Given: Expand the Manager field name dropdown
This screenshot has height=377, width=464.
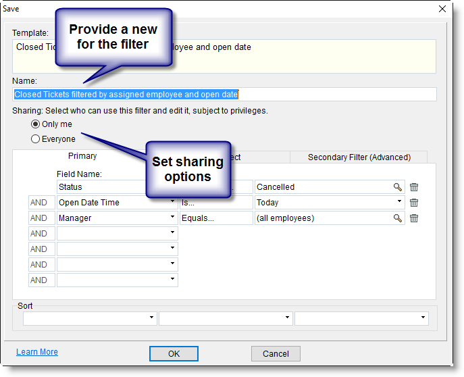Looking at the screenshot, I should tap(172, 218).
